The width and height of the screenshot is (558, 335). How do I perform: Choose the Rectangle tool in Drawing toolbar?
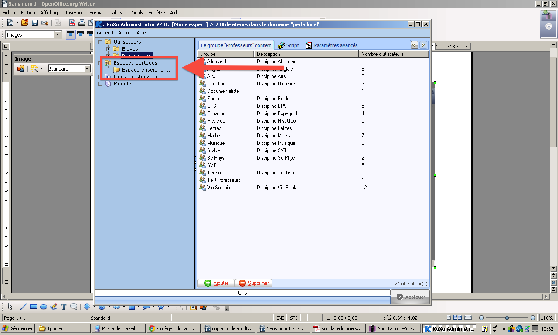(x=34, y=307)
